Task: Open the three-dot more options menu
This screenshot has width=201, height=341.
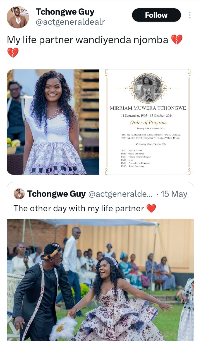Action: (x=190, y=15)
